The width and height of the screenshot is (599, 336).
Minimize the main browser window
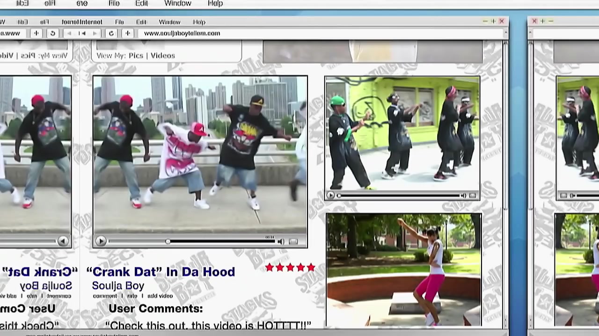[x=485, y=21]
